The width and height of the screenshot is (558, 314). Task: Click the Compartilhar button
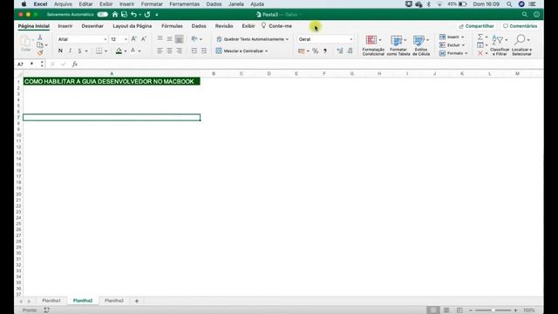pos(477,26)
